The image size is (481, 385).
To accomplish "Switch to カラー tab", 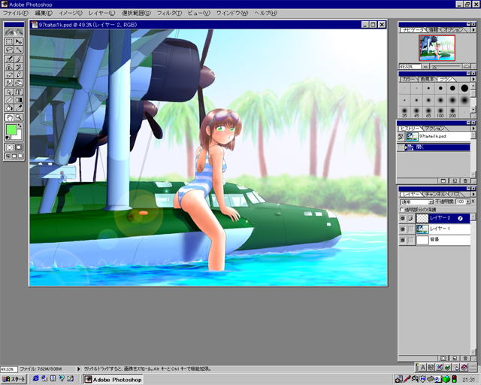I will 409,79.
